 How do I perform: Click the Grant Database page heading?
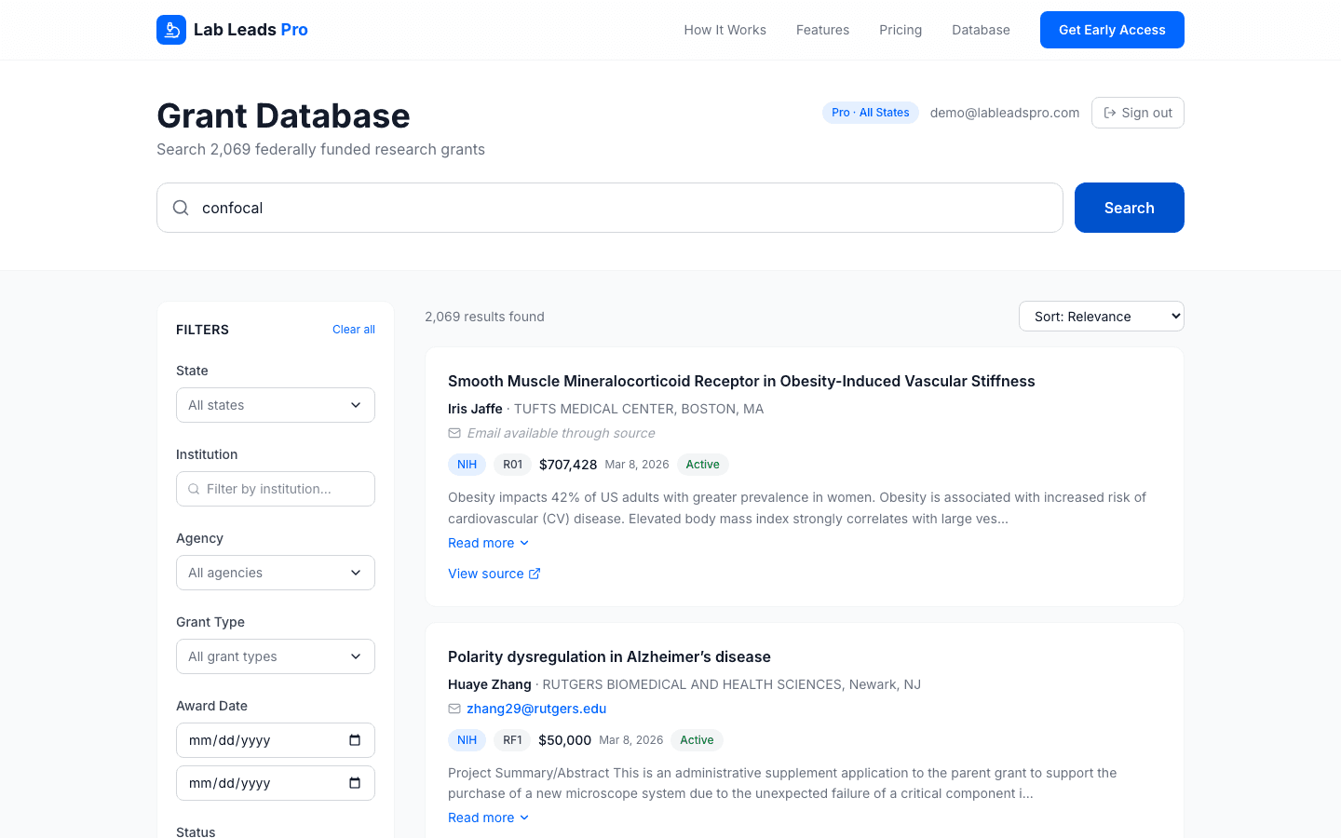(x=283, y=115)
